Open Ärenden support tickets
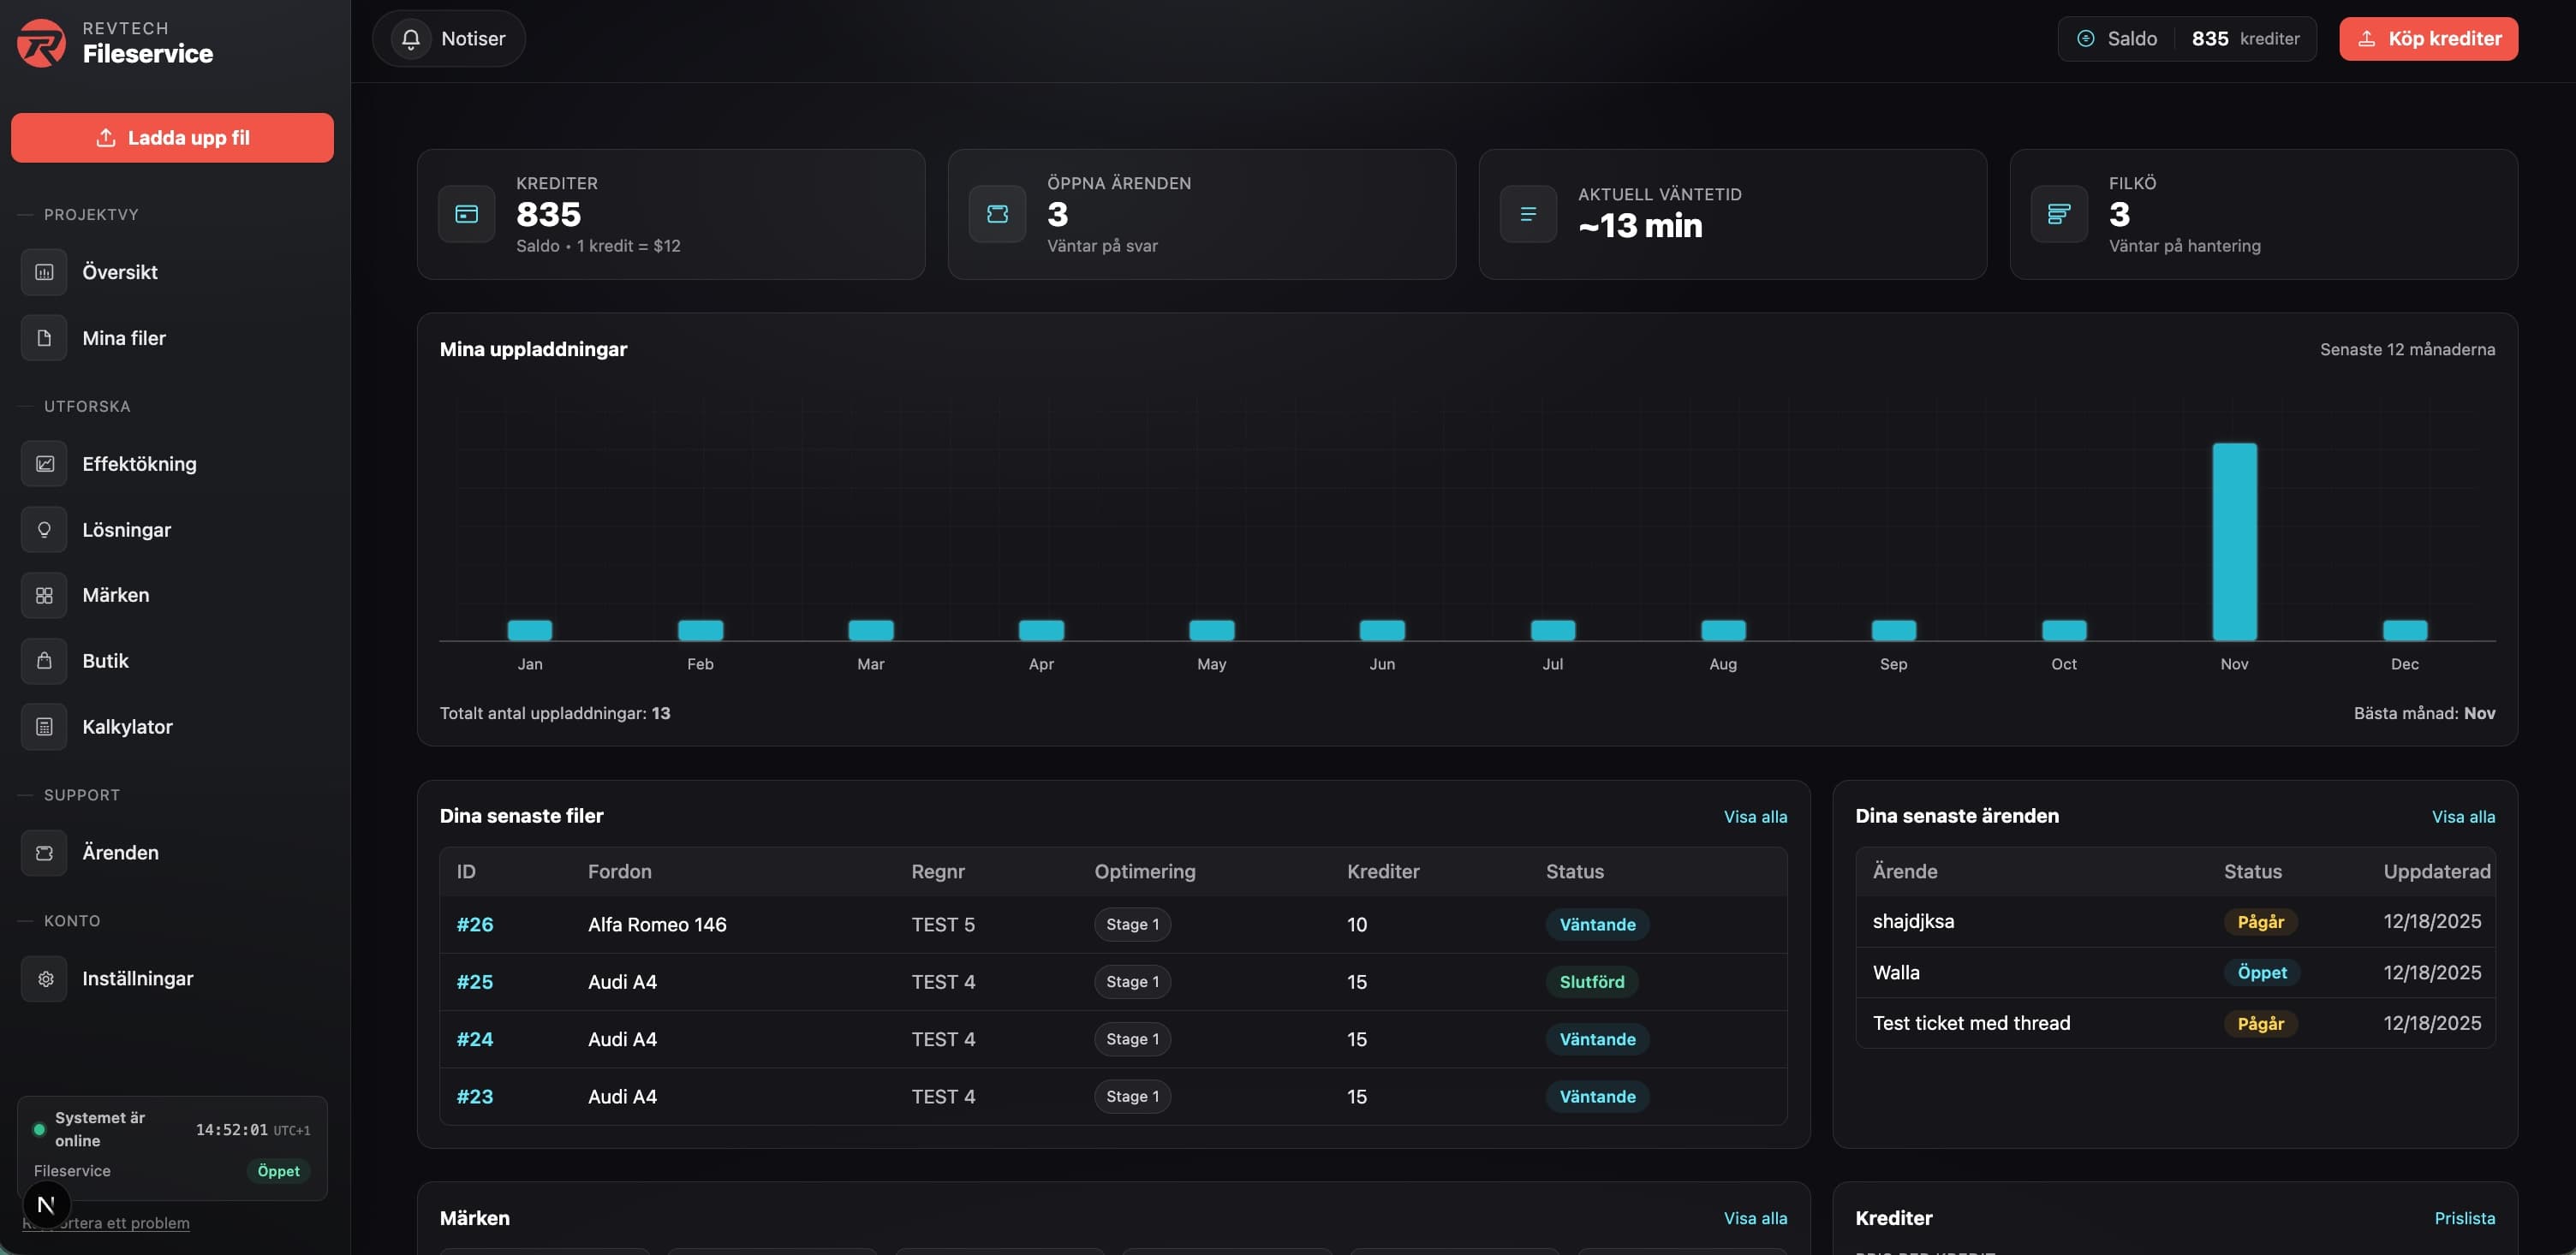2576x1255 pixels. click(x=120, y=853)
